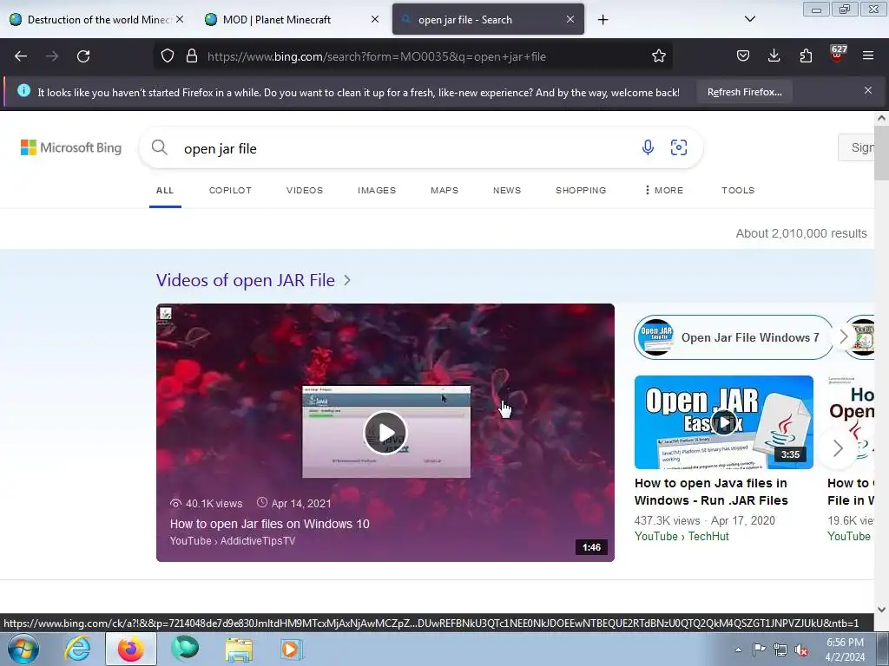Click the address bar URL
Viewport: 889px width, 666px height.
(x=377, y=56)
